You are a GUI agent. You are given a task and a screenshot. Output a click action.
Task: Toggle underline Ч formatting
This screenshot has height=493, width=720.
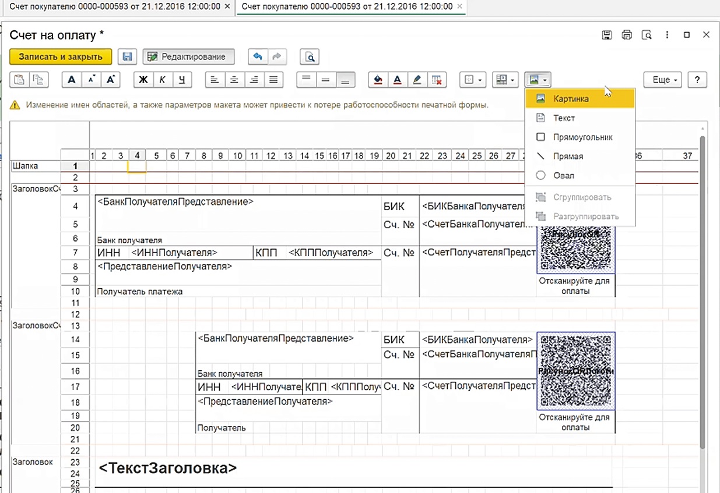[x=182, y=80]
